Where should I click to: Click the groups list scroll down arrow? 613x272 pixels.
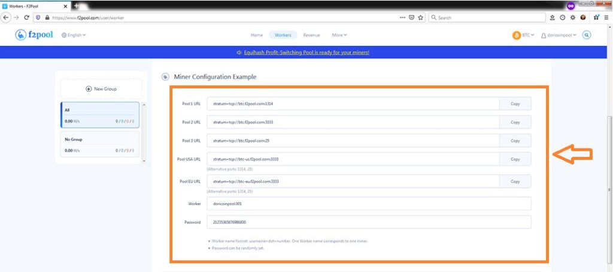pyautogui.click(x=144, y=160)
